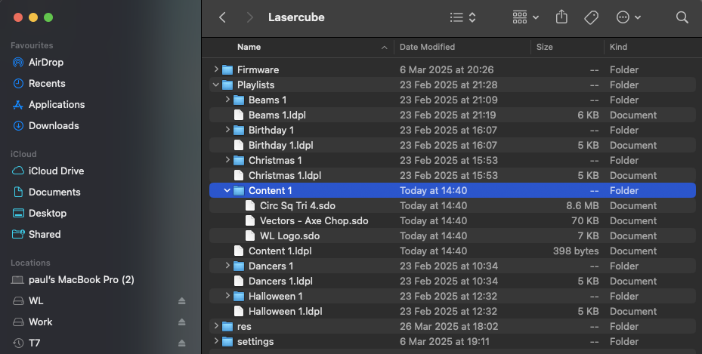Go back with the left chevron button
This screenshot has height=354, width=702.
[222, 17]
